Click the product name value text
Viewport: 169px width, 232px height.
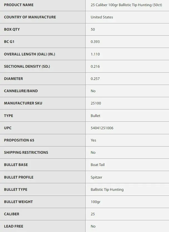coord(126,5)
